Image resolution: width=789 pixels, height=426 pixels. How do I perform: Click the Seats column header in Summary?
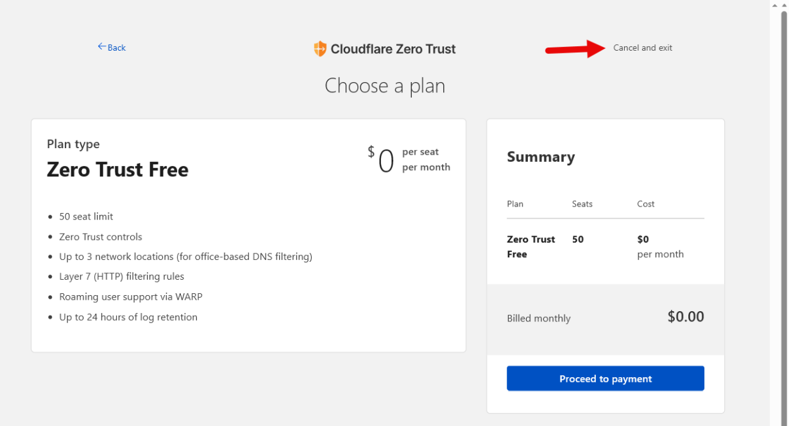pyautogui.click(x=582, y=204)
